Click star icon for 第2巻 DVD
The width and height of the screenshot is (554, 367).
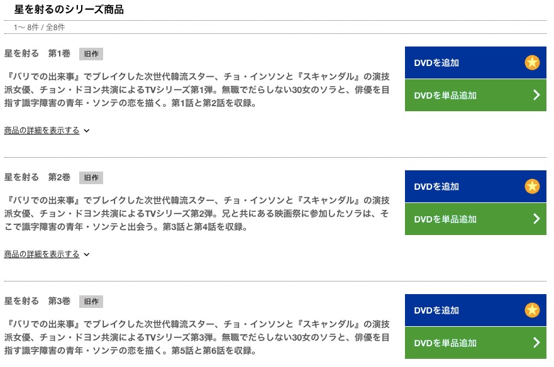(x=532, y=186)
